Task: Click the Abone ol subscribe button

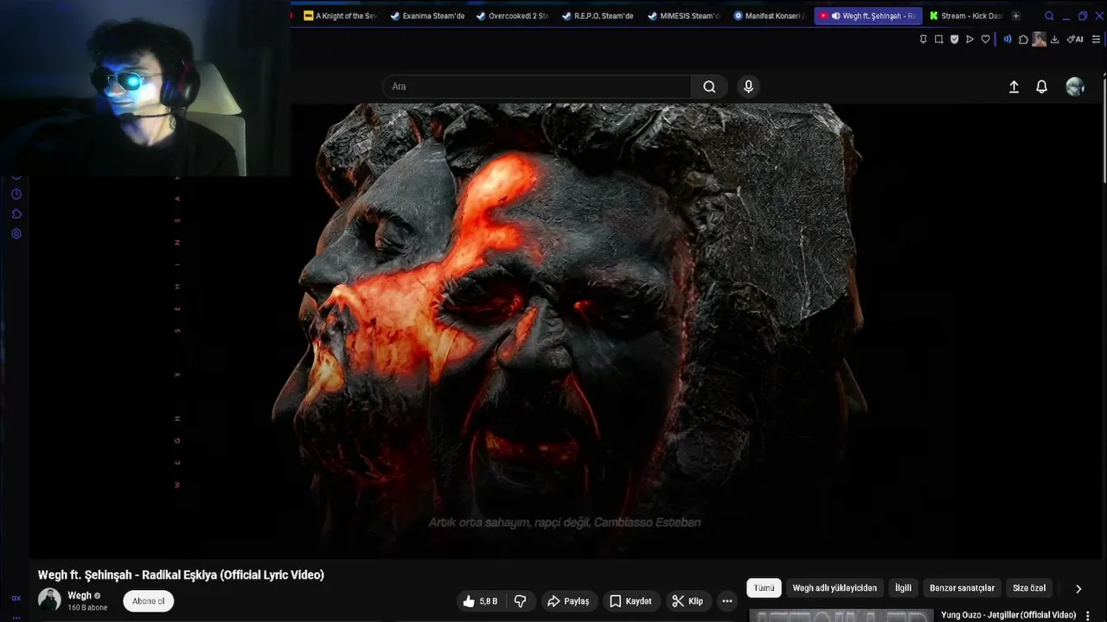Action: click(x=149, y=601)
